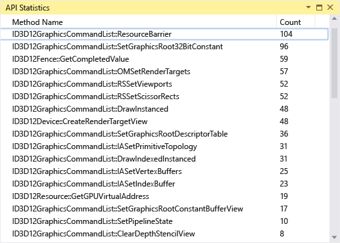Select the RSSetViewports row
Screen dimensions: 340x243
pyautogui.click(x=164, y=84)
